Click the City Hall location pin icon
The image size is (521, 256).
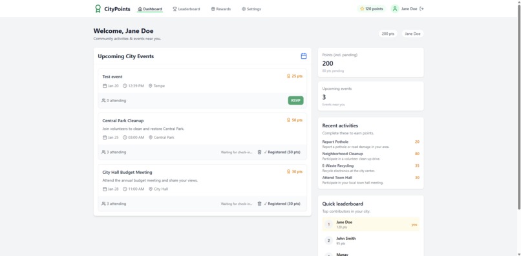coord(151,189)
